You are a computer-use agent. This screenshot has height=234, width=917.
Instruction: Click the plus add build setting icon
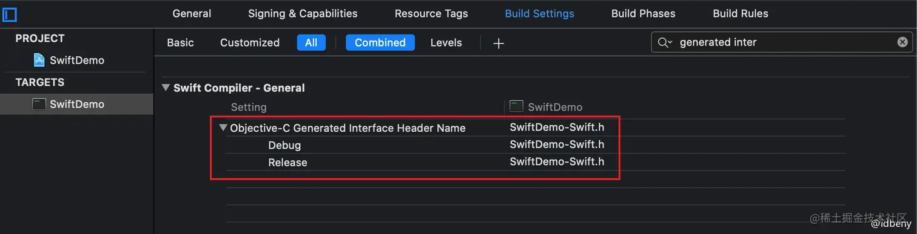[x=499, y=43]
